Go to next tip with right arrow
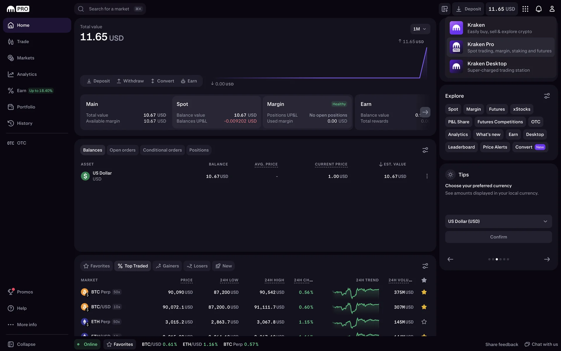 [x=547, y=259]
